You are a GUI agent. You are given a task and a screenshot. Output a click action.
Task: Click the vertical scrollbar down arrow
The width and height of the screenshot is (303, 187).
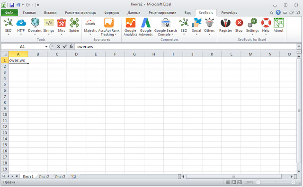(299, 171)
